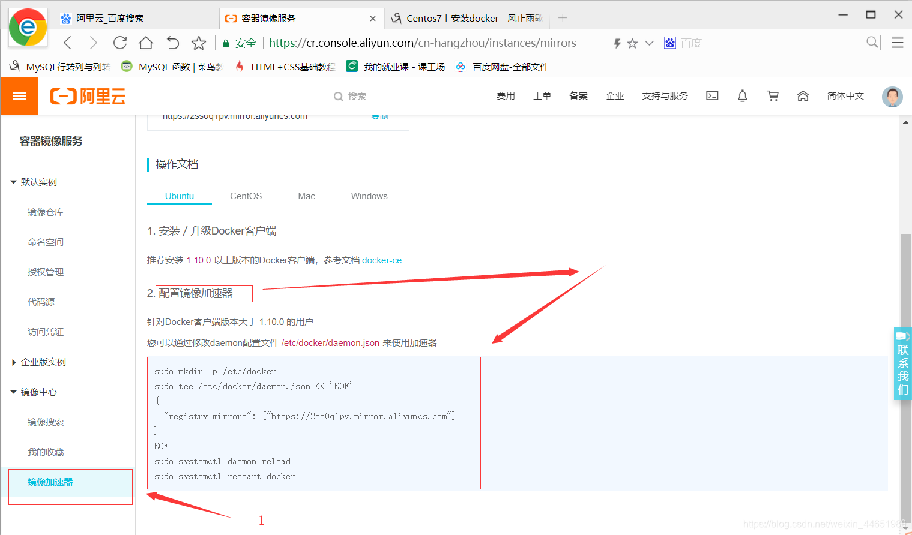Select 镜像加速器 in sidebar
The height and width of the screenshot is (535, 912).
pyautogui.click(x=50, y=482)
